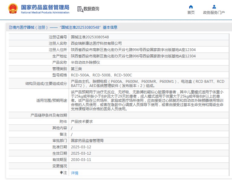Click the lightbulb icon beside 注
The width and height of the screenshot is (232, 180).
click(x=61, y=173)
